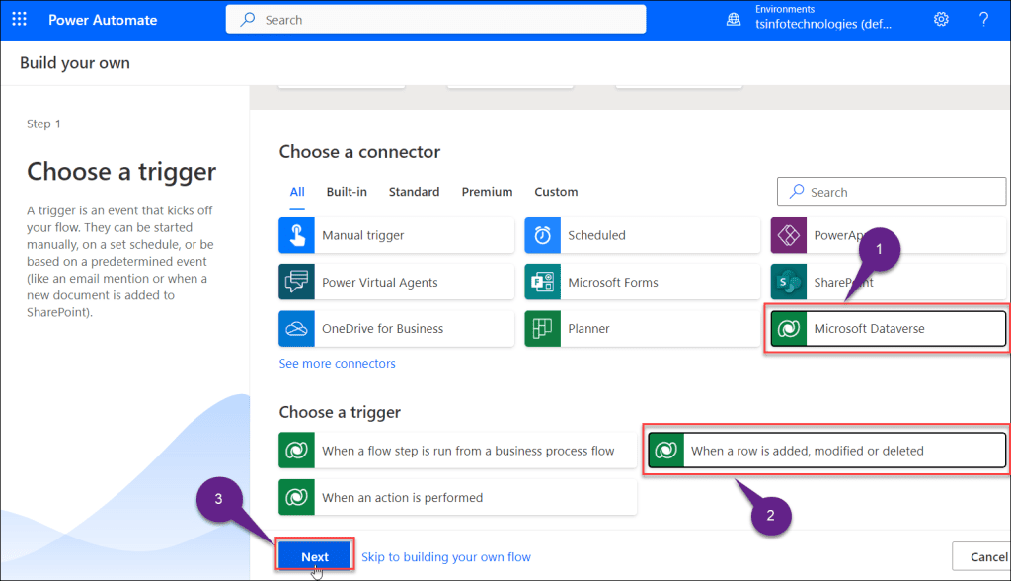Open the app launcher waffle icon
This screenshot has width=1011, height=581.
[x=20, y=20]
